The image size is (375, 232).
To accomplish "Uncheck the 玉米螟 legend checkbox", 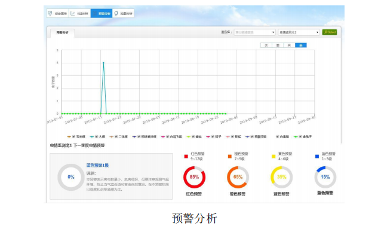I will pyautogui.click(x=74, y=137).
